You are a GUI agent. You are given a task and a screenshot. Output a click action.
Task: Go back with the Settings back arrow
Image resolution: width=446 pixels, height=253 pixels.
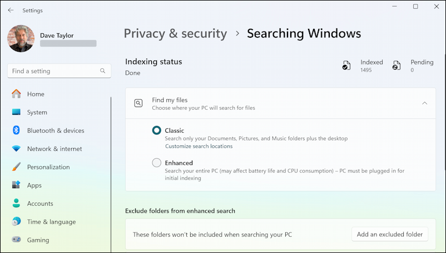[x=11, y=10]
